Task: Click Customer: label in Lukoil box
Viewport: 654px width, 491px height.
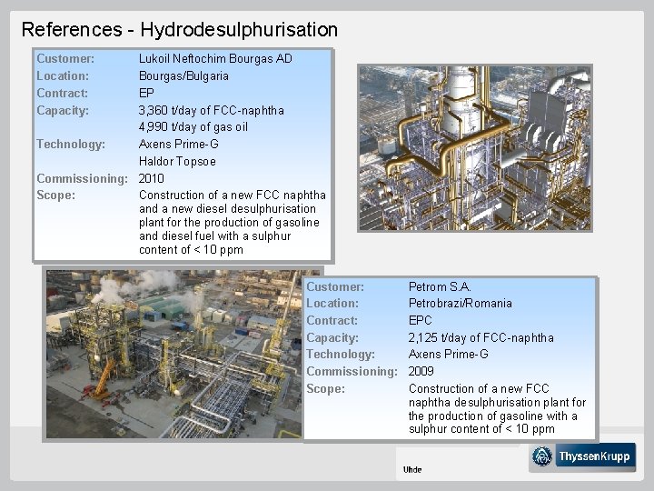Action: [65, 58]
